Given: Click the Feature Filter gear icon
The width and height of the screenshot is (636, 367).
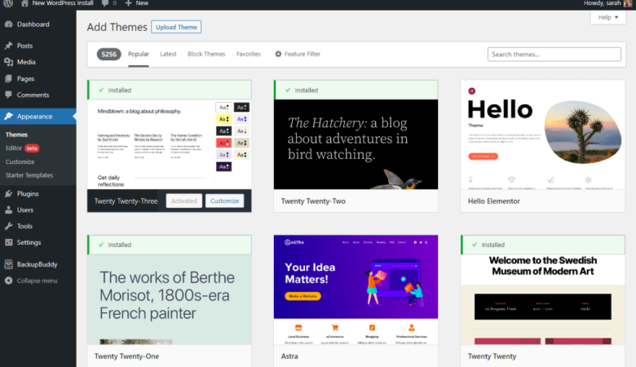Looking at the screenshot, I should pos(278,54).
